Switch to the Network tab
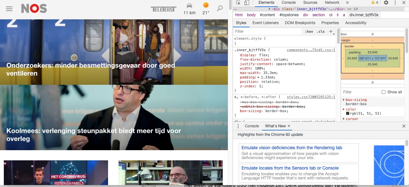409x187 pixels. [x=332, y=3]
